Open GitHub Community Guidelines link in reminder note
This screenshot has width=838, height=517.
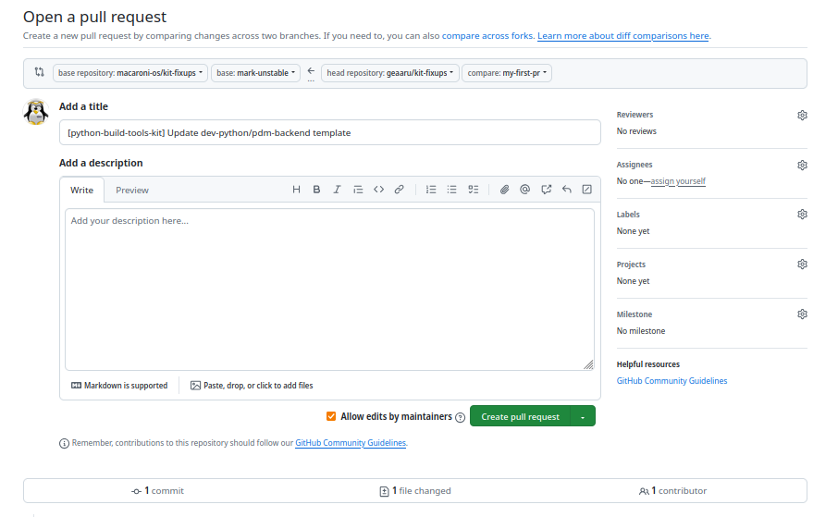(x=351, y=443)
